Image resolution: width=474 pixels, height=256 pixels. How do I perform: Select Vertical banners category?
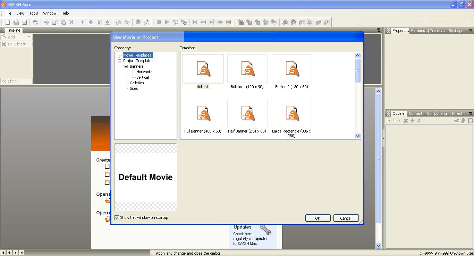pyautogui.click(x=143, y=77)
